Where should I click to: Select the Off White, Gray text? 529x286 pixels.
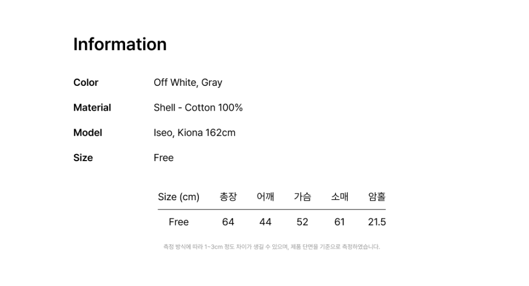point(188,82)
